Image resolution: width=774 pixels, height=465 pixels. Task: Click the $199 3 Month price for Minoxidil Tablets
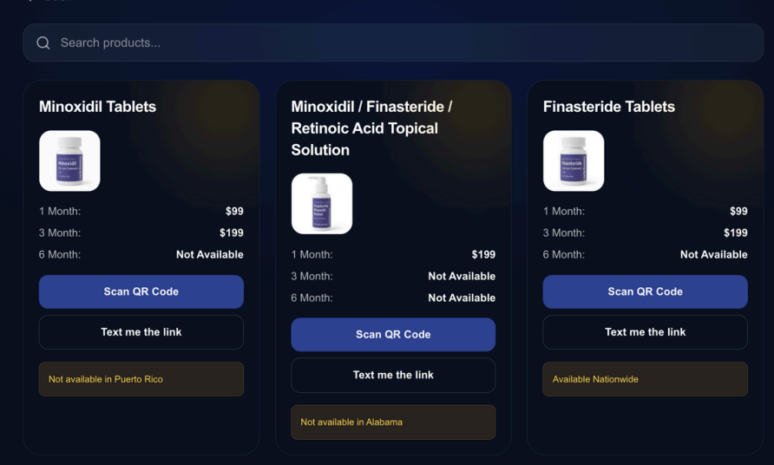coord(231,232)
